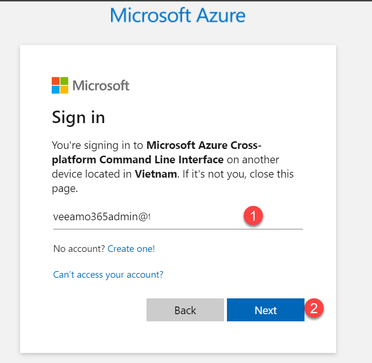Click the You're signing in to text
372x363 pixels.
point(98,145)
